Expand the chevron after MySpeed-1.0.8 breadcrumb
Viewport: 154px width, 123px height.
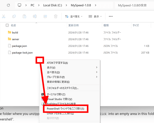click(95, 5)
